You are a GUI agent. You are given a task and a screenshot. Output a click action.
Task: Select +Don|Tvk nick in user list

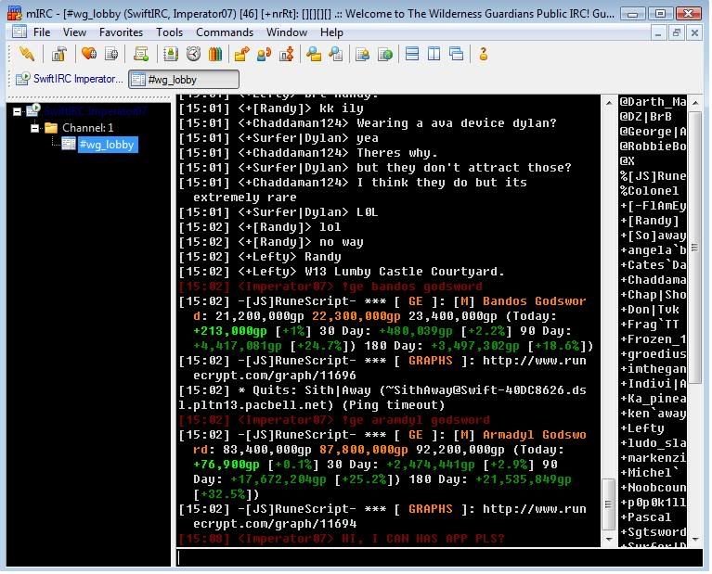(649, 310)
